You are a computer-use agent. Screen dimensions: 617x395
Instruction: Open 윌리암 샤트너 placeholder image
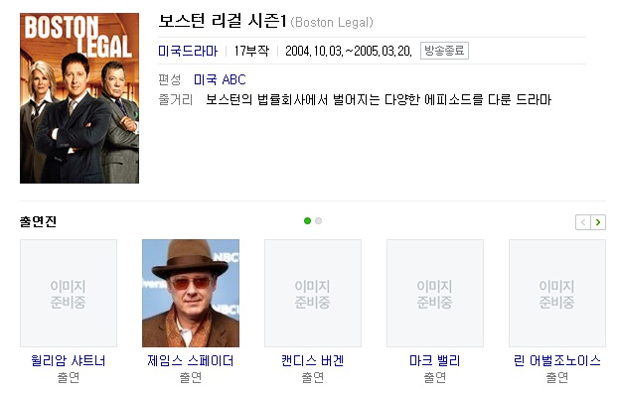[x=69, y=293]
